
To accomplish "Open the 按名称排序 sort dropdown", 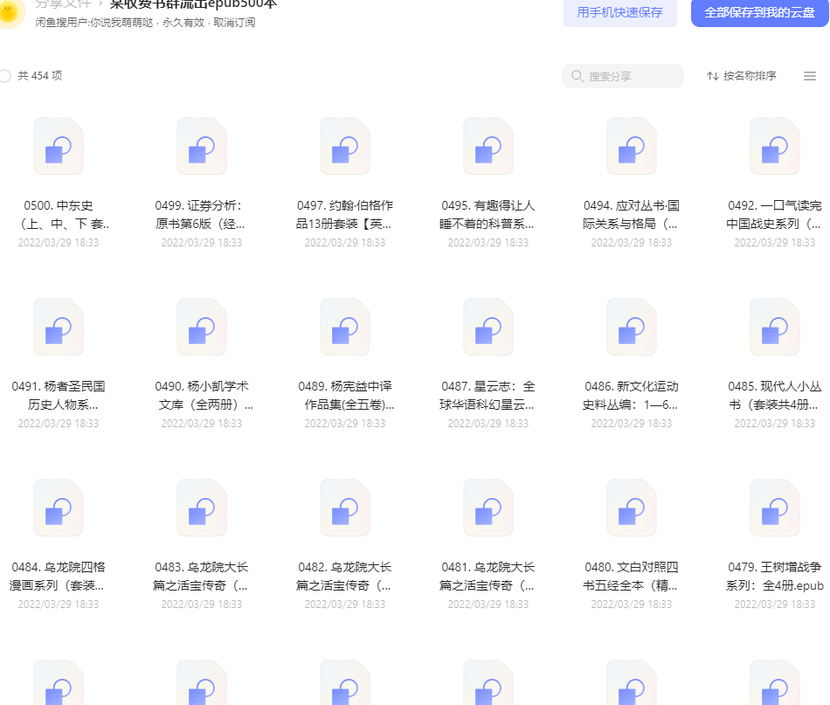I will pyautogui.click(x=742, y=76).
